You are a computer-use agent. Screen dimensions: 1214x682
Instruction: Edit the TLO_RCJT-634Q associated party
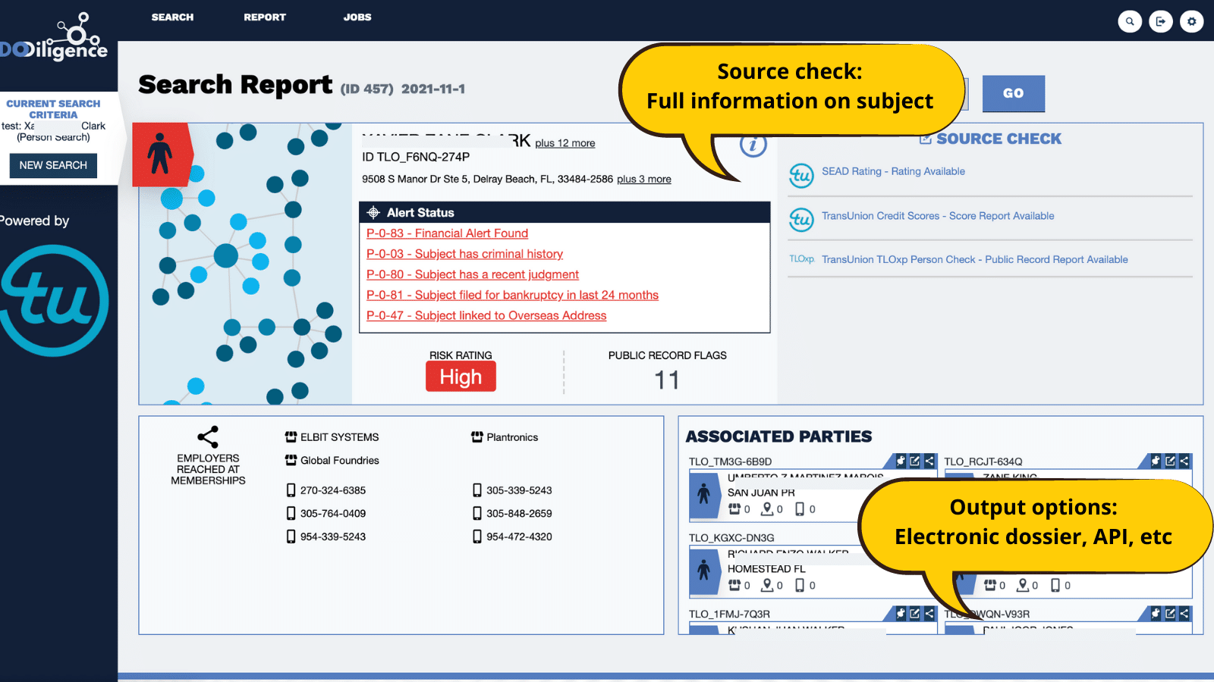pos(1170,461)
